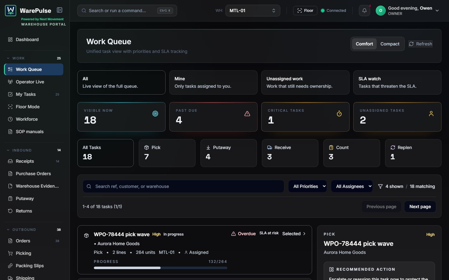The height and width of the screenshot is (280, 449).
Task: Click the Recommended Action panel header
Action: pyautogui.click(x=362, y=269)
